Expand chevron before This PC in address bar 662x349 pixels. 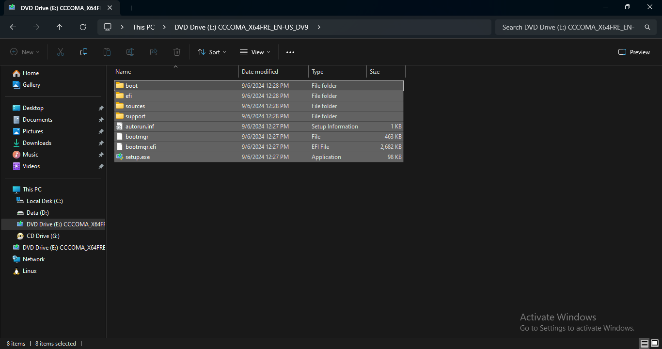pyautogui.click(x=122, y=27)
